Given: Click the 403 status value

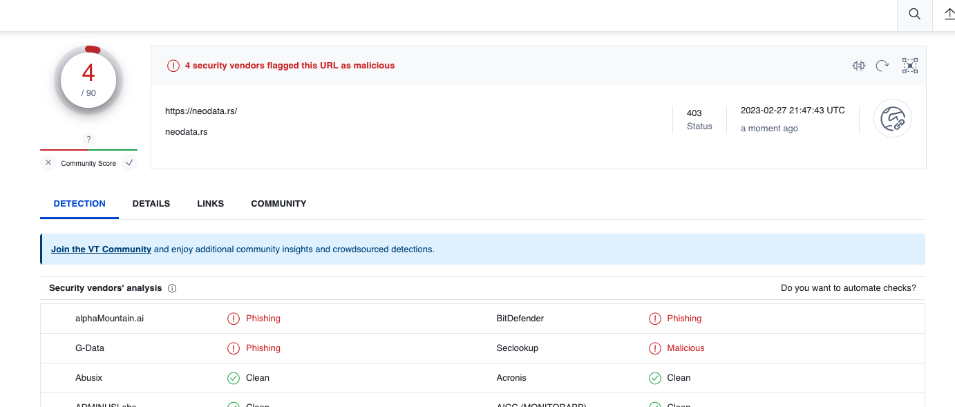Looking at the screenshot, I should point(694,113).
